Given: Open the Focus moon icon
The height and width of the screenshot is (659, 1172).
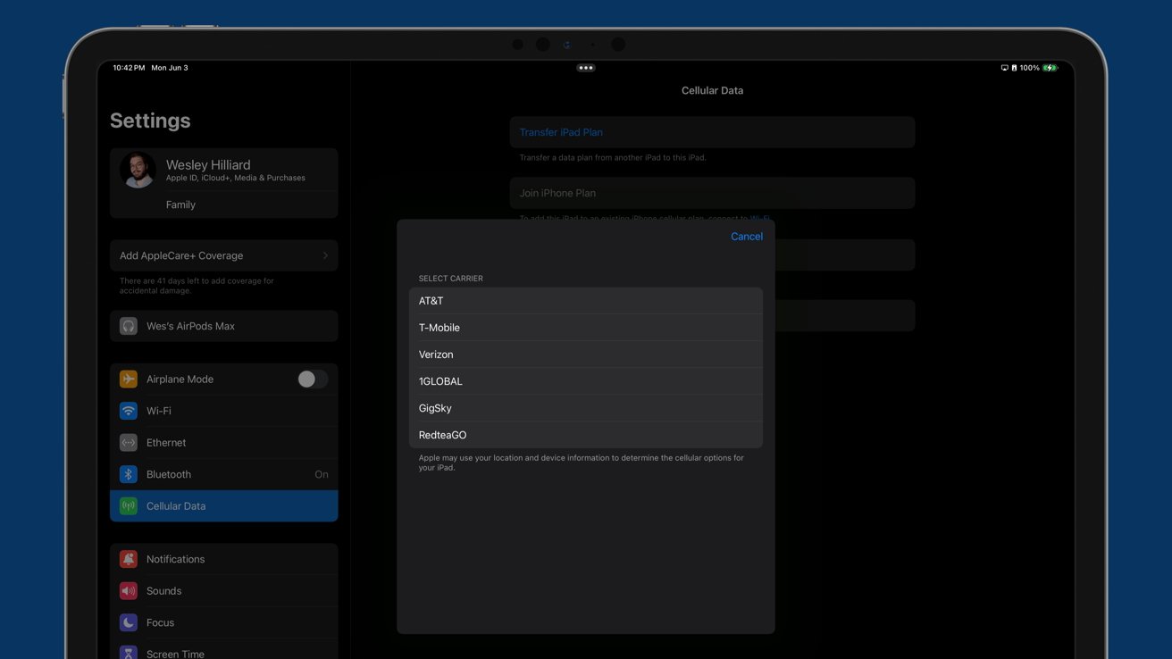Looking at the screenshot, I should (129, 622).
